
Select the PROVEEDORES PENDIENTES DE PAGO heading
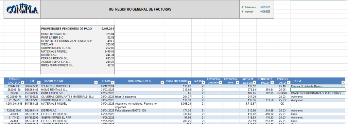(67, 29)
